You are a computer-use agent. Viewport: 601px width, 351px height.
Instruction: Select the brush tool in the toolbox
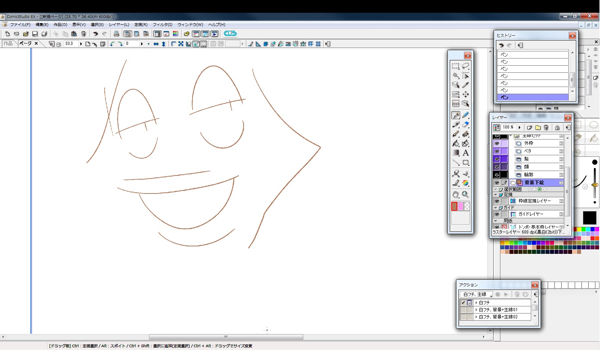(x=455, y=134)
